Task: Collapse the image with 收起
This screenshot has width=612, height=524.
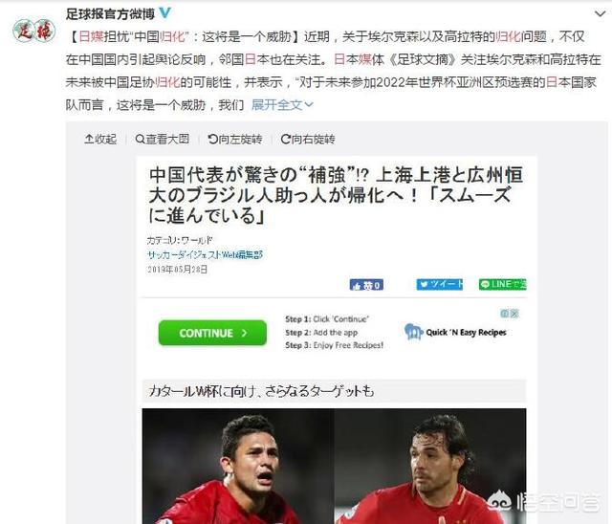Action: (x=100, y=139)
